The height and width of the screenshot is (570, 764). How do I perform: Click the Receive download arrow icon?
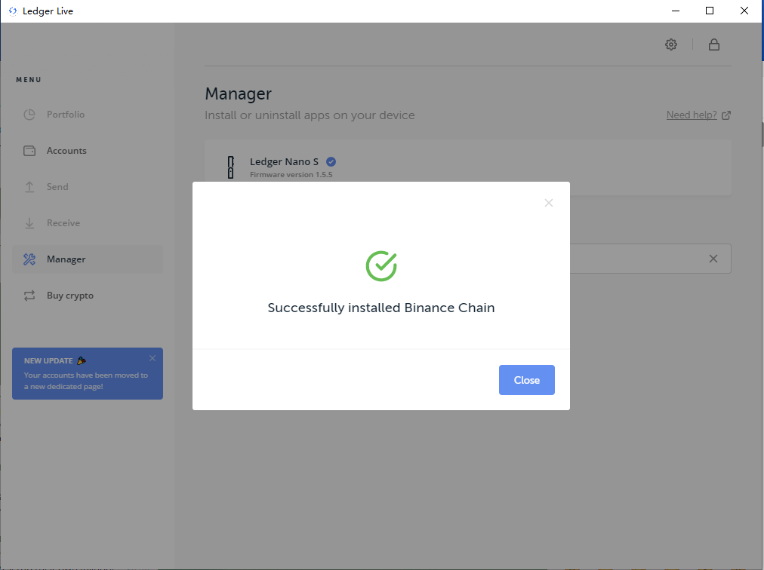(29, 223)
